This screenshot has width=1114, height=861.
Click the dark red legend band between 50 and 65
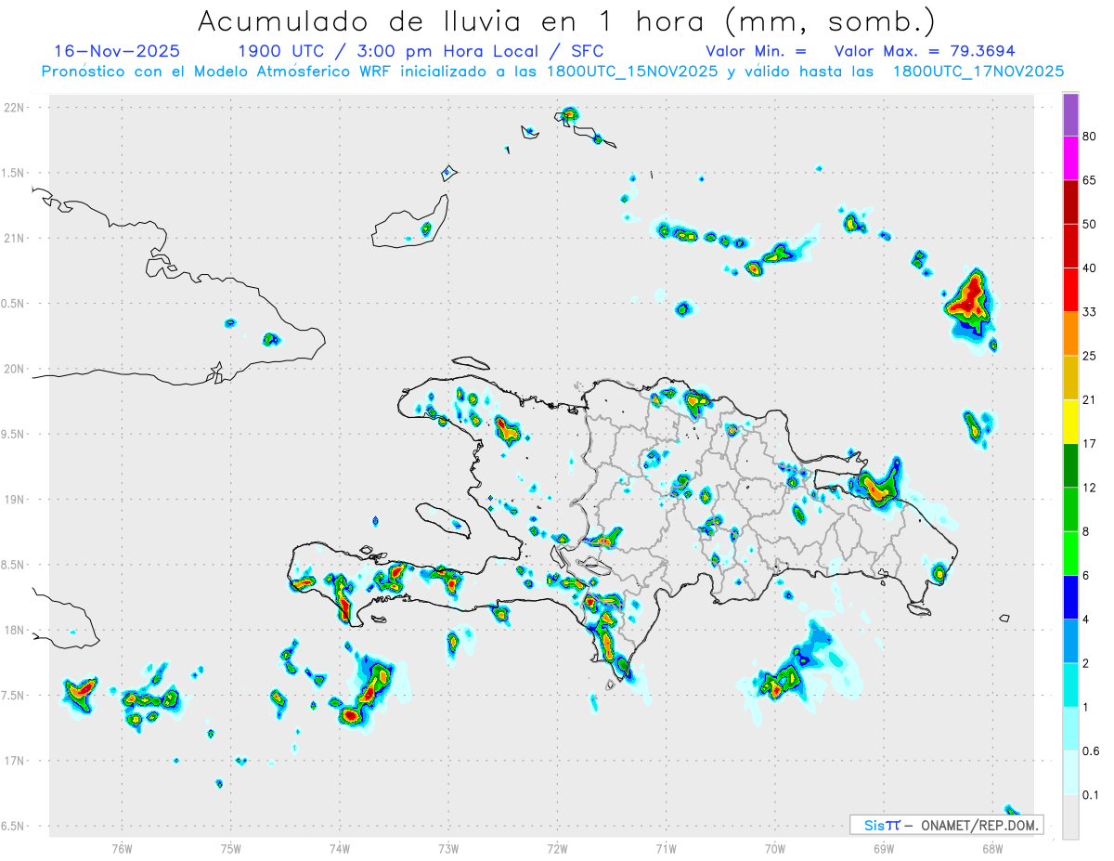click(x=1070, y=202)
